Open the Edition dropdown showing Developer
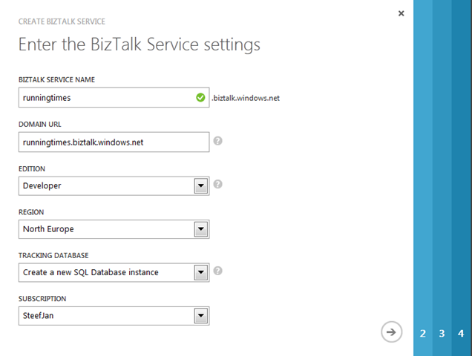Image resolution: width=472 pixels, height=356 pixels. pyautogui.click(x=114, y=185)
